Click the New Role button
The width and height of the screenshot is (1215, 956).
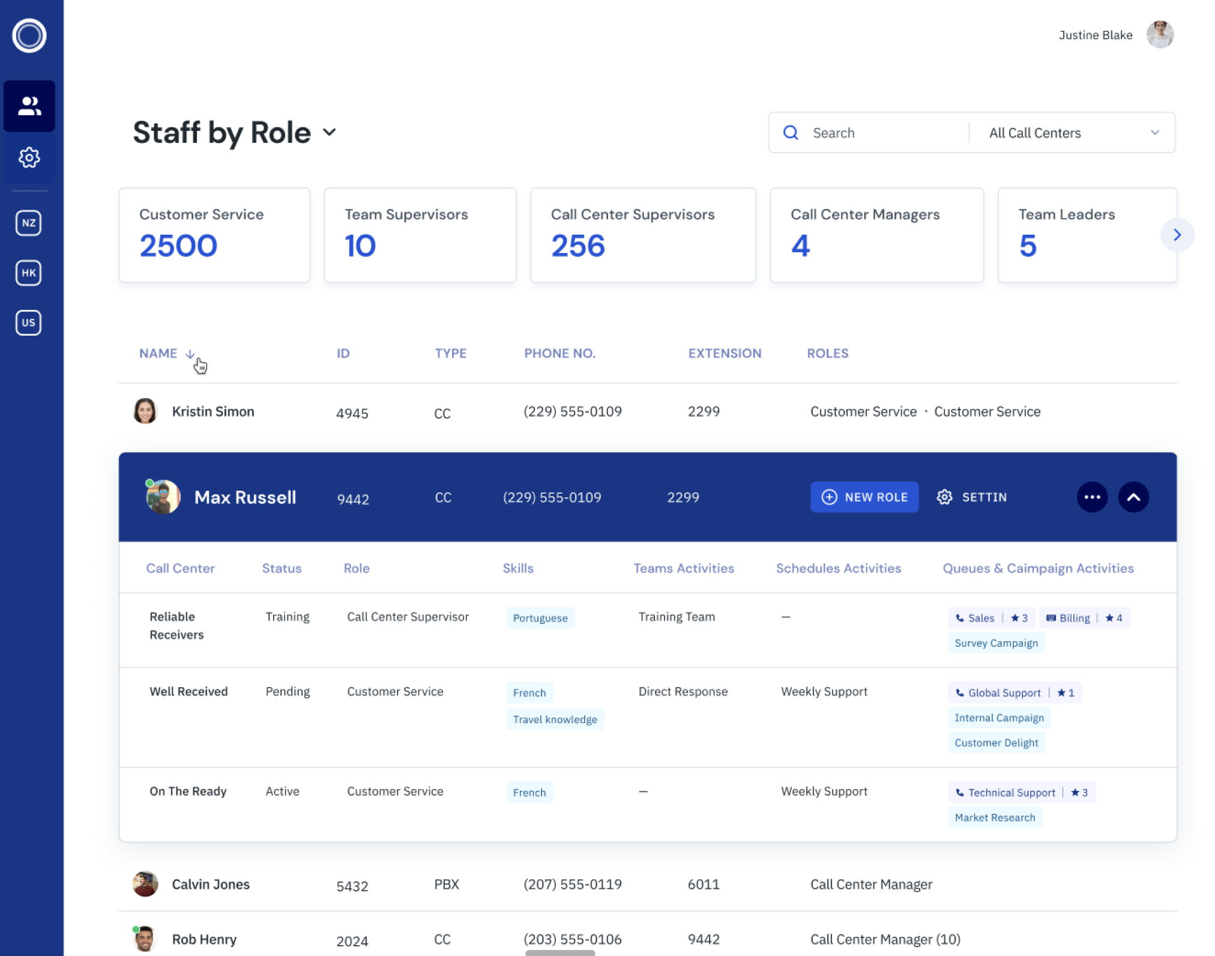(x=864, y=497)
